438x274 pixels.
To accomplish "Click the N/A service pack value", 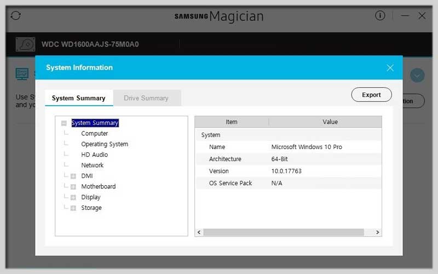I will (276, 183).
